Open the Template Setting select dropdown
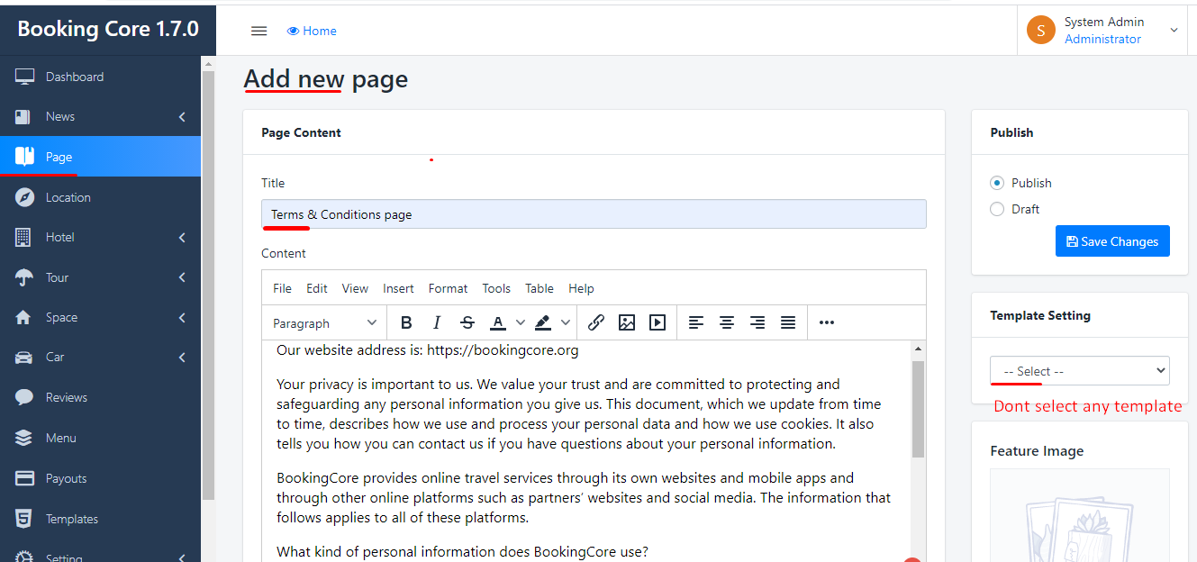1197x562 pixels. tap(1079, 371)
